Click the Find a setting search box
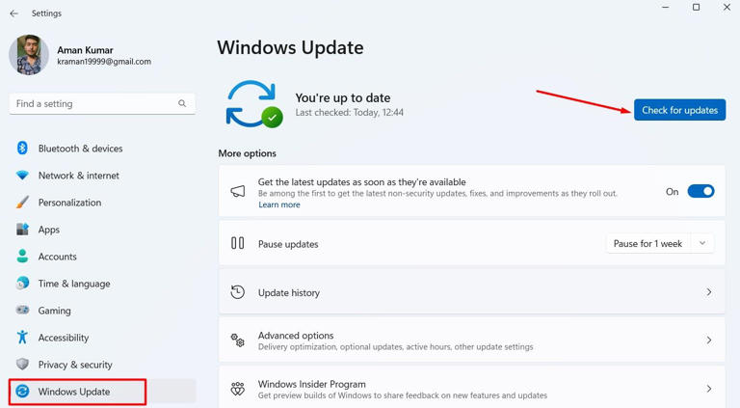The image size is (740, 408). pyautogui.click(x=94, y=103)
